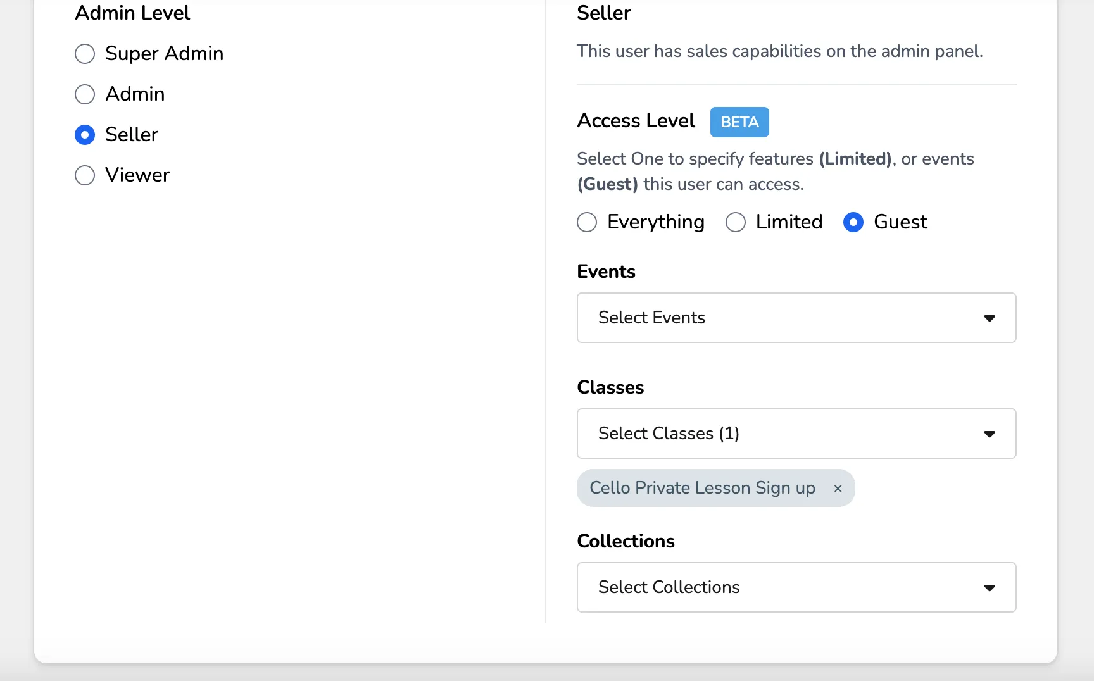This screenshot has height=681, width=1094.
Task: Open the Select Collections dropdown
Action: (796, 587)
